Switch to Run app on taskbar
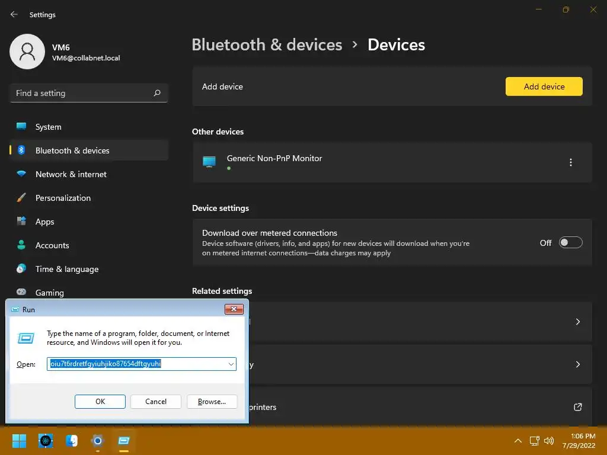The width and height of the screenshot is (607, 455). [x=124, y=441]
